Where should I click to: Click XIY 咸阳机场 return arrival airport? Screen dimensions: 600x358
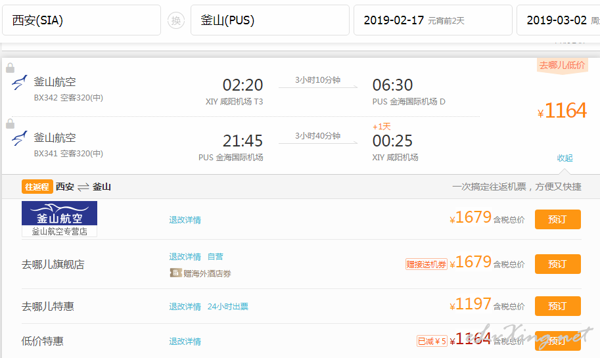click(x=395, y=158)
